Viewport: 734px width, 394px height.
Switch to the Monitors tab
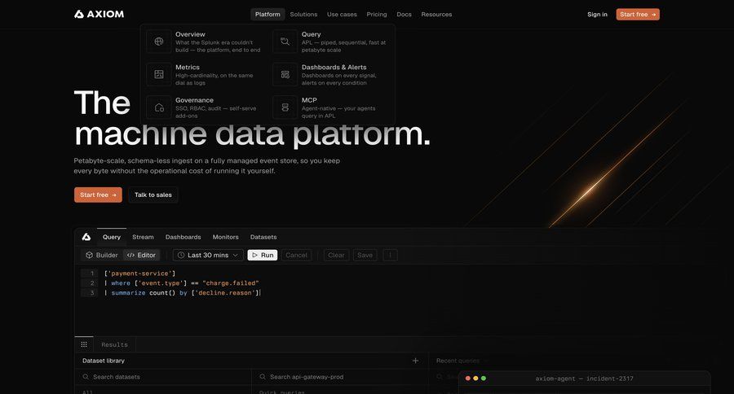226,237
